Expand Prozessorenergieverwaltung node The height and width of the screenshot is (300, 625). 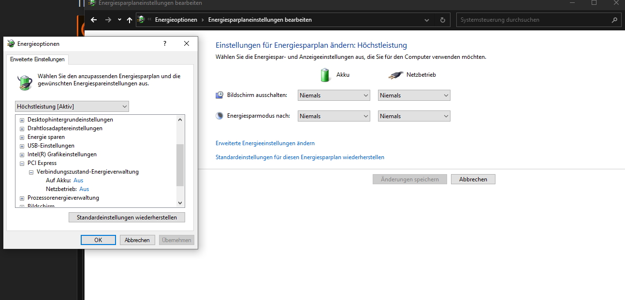coord(22,198)
